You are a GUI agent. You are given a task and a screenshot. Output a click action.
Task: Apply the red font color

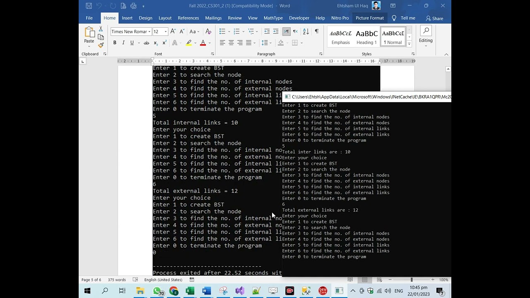(203, 43)
